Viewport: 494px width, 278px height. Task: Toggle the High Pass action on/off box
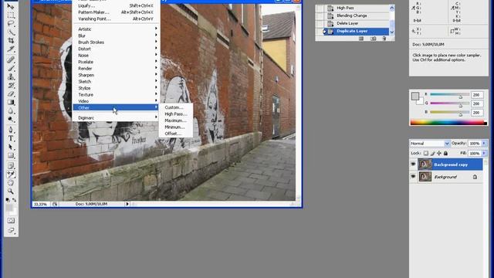point(319,8)
